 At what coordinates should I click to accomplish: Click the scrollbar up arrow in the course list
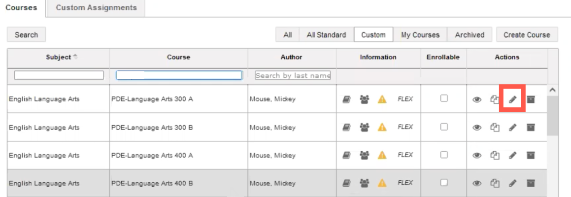tap(552, 90)
